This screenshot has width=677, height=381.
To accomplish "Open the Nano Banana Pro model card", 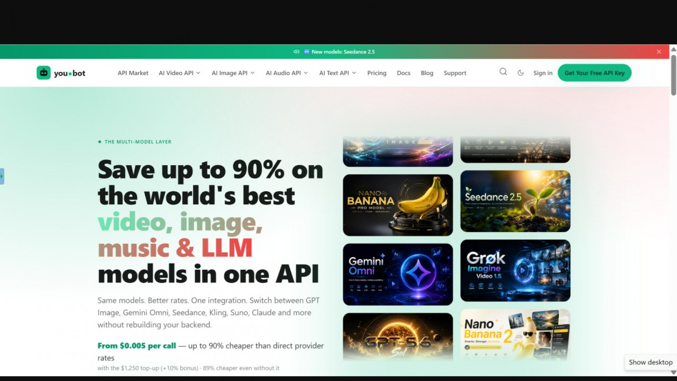I will (x=398, y=205).
